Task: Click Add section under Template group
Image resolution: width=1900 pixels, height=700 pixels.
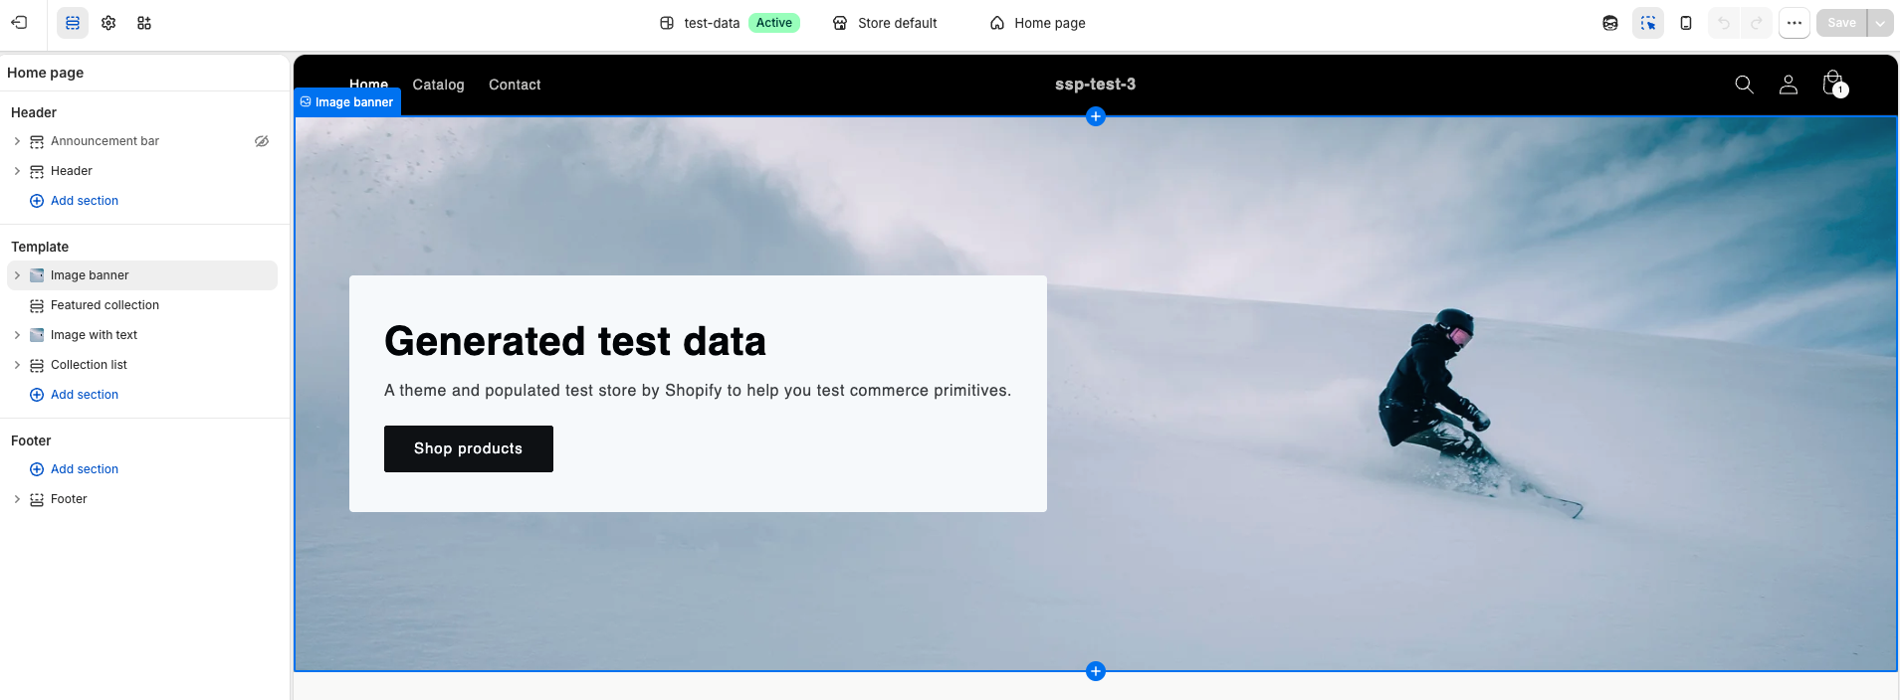Action: (x=75, y=395)
